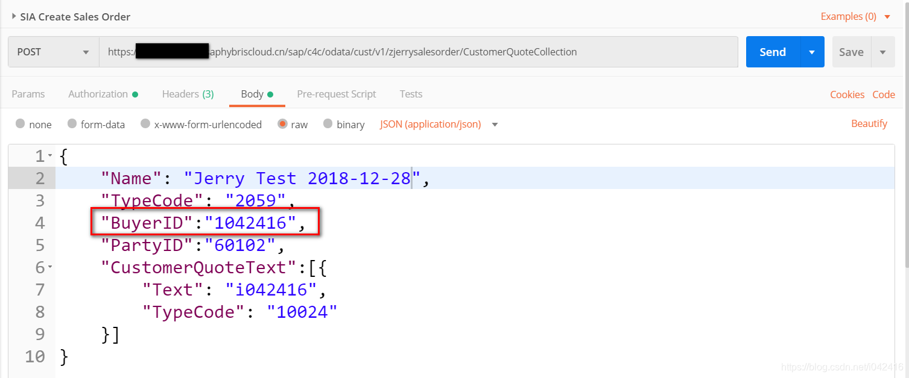
Task: Open the JSON (application/json) format dropdown
Action: coord(439,124)
